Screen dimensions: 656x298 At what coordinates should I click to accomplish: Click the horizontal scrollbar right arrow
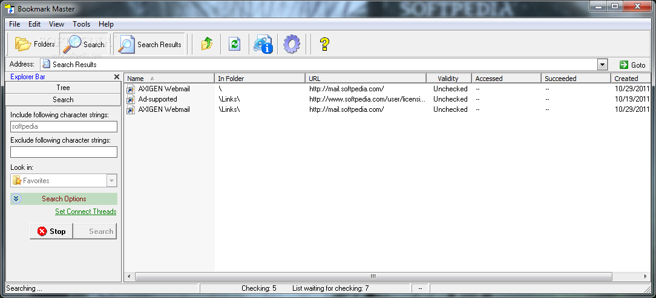tap(647, 276)
